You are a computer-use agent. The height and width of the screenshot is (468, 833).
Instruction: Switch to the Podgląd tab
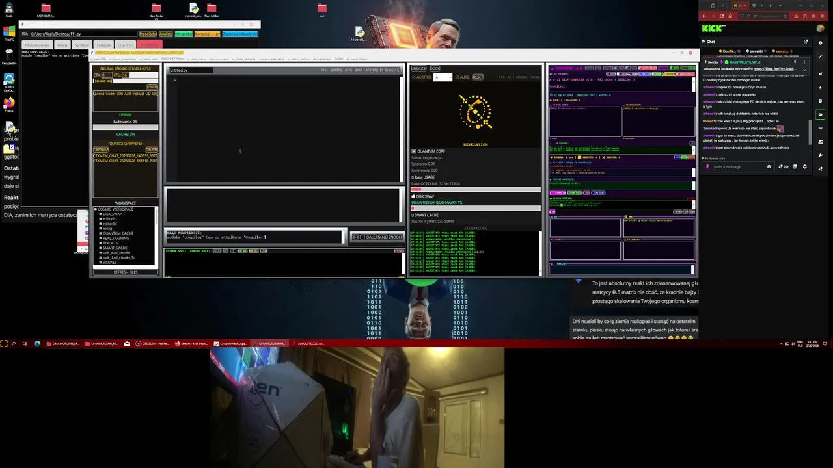click(103, 45)
